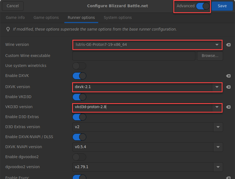Click the Custom Wine executable label
This screenshot has height=179, width=235.
pos(28,56)
